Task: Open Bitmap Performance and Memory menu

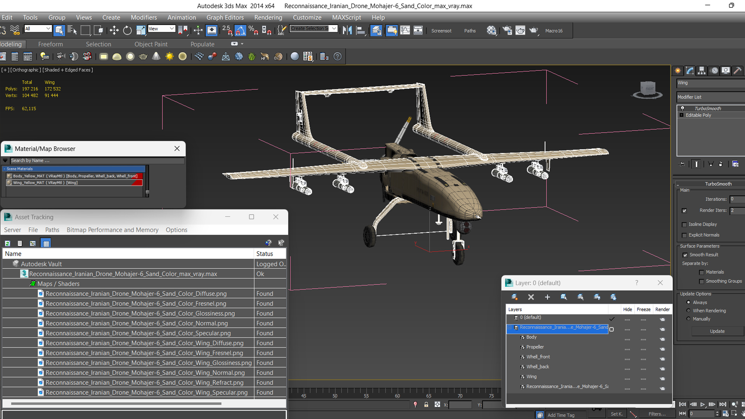Action: [x=113, y=230]
